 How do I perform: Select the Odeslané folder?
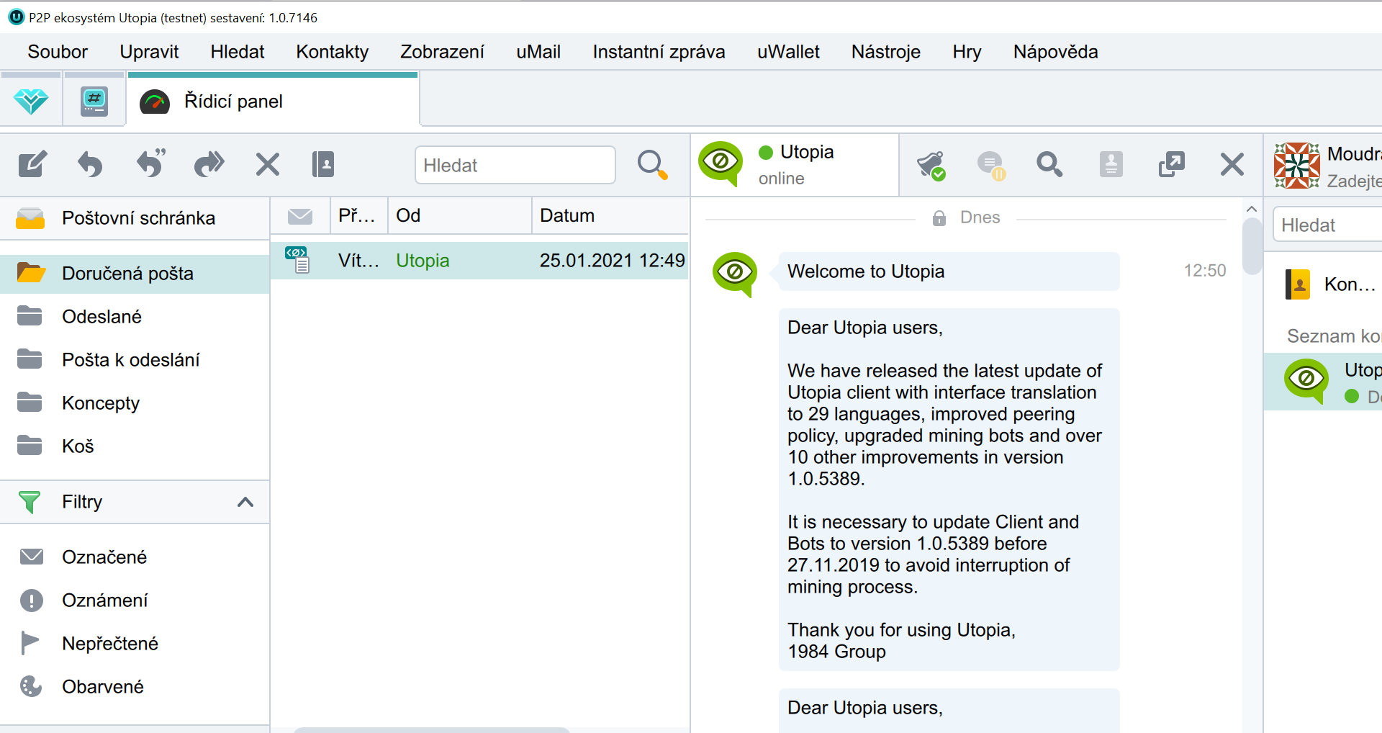(x=135, y=317)
